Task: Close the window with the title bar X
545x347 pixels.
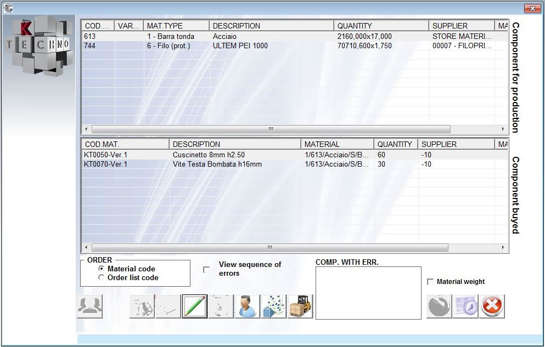Action: point(532,8)
